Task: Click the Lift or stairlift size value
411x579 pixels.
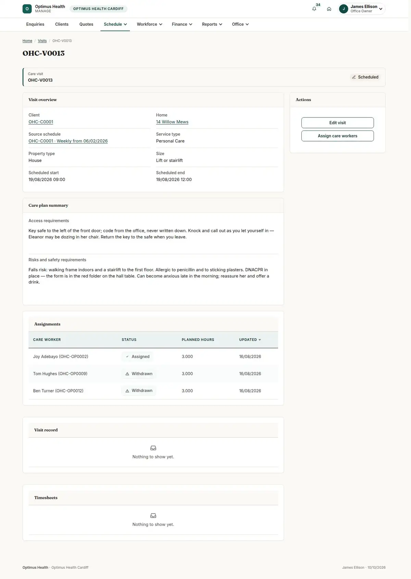Action: pos(170,160)
